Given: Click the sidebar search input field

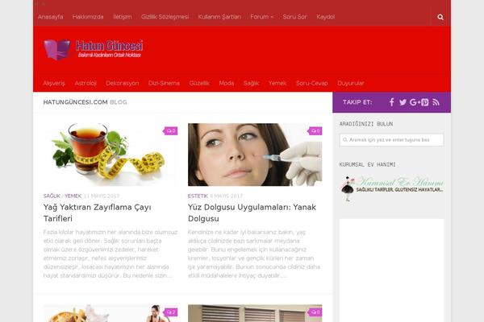Looking at the screenshot, I should 391,140.
